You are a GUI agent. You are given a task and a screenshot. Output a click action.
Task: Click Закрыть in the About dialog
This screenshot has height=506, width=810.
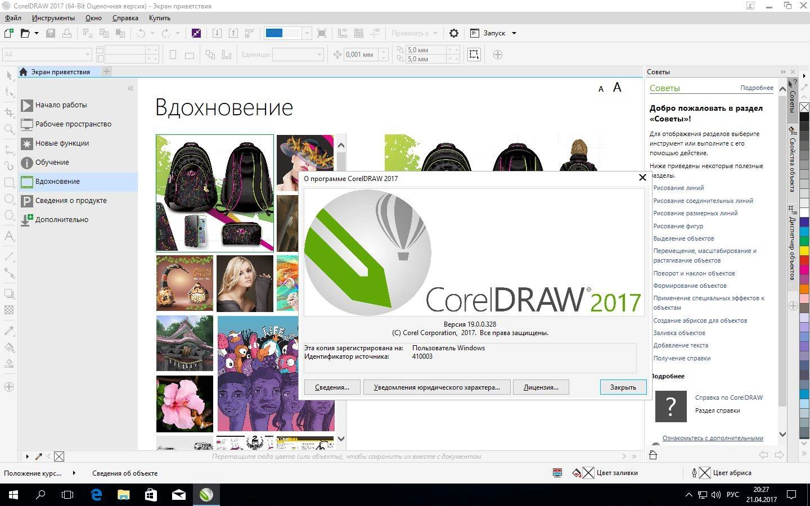(x=623, y=387)
